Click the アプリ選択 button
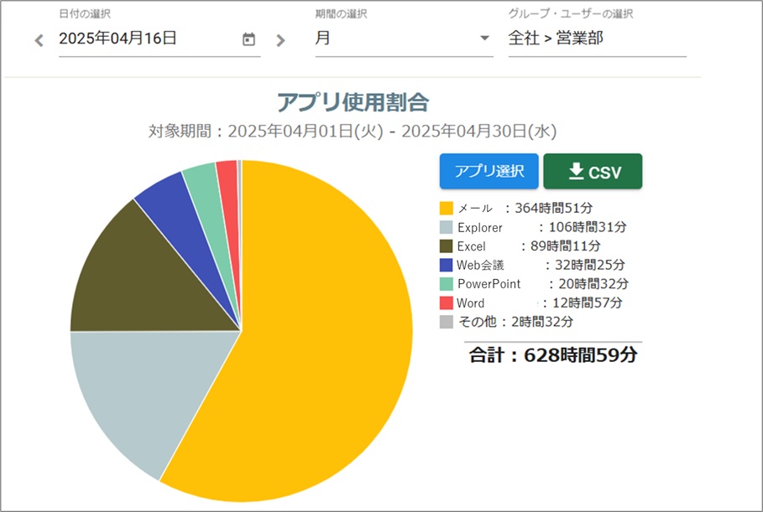The width and height of the screenshot is (763, 512). (489, 172)
